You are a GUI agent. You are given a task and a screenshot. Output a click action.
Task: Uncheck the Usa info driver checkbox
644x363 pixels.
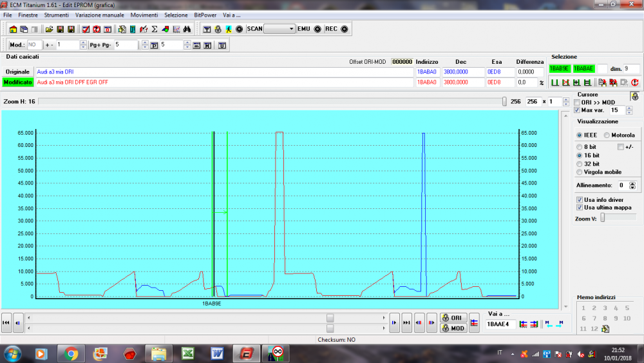pos(580,200)
